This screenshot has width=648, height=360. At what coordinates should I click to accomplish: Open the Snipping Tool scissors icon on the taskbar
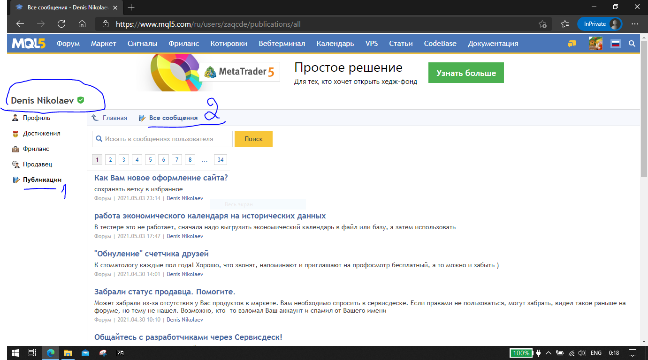click(102, 353)
